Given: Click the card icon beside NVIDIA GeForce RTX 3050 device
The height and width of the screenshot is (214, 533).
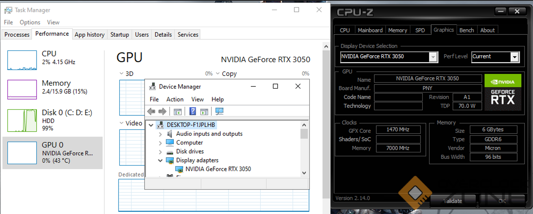Looking at the screenshot, I should coord(179,169).
